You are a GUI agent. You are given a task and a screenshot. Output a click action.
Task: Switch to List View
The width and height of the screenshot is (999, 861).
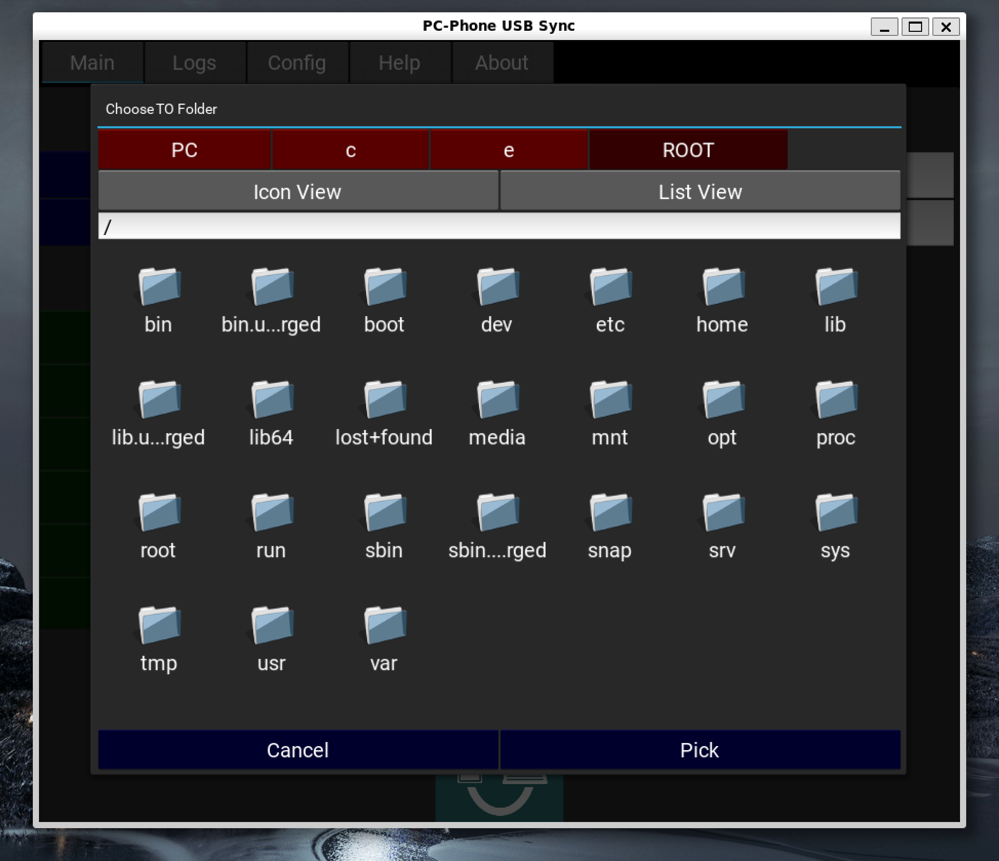click(x=700, y=191)
